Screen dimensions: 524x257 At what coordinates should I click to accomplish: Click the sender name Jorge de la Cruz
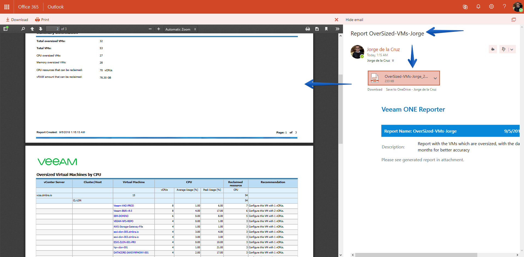click(x=383, y=49)
